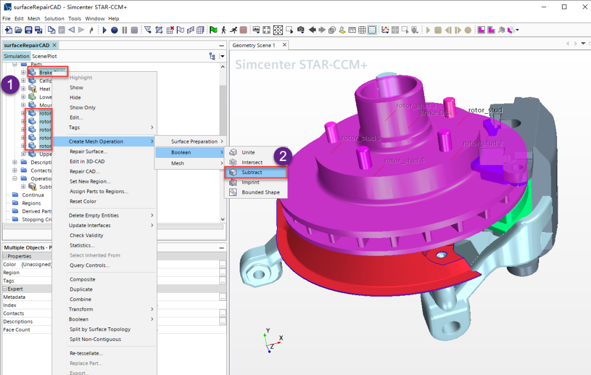Viewport: 591px width, 375px height.
Task: Click the Load Simulation folder icon
Action: click(19, 30)
